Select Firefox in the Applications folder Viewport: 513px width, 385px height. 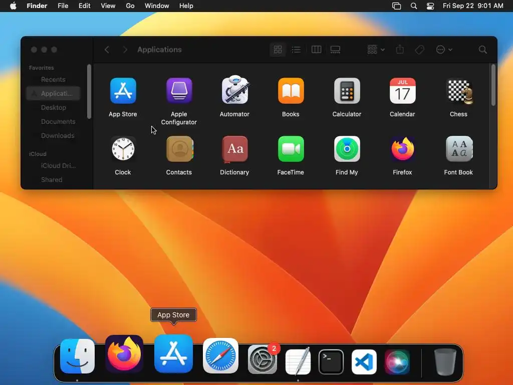(x=403, y=149)
